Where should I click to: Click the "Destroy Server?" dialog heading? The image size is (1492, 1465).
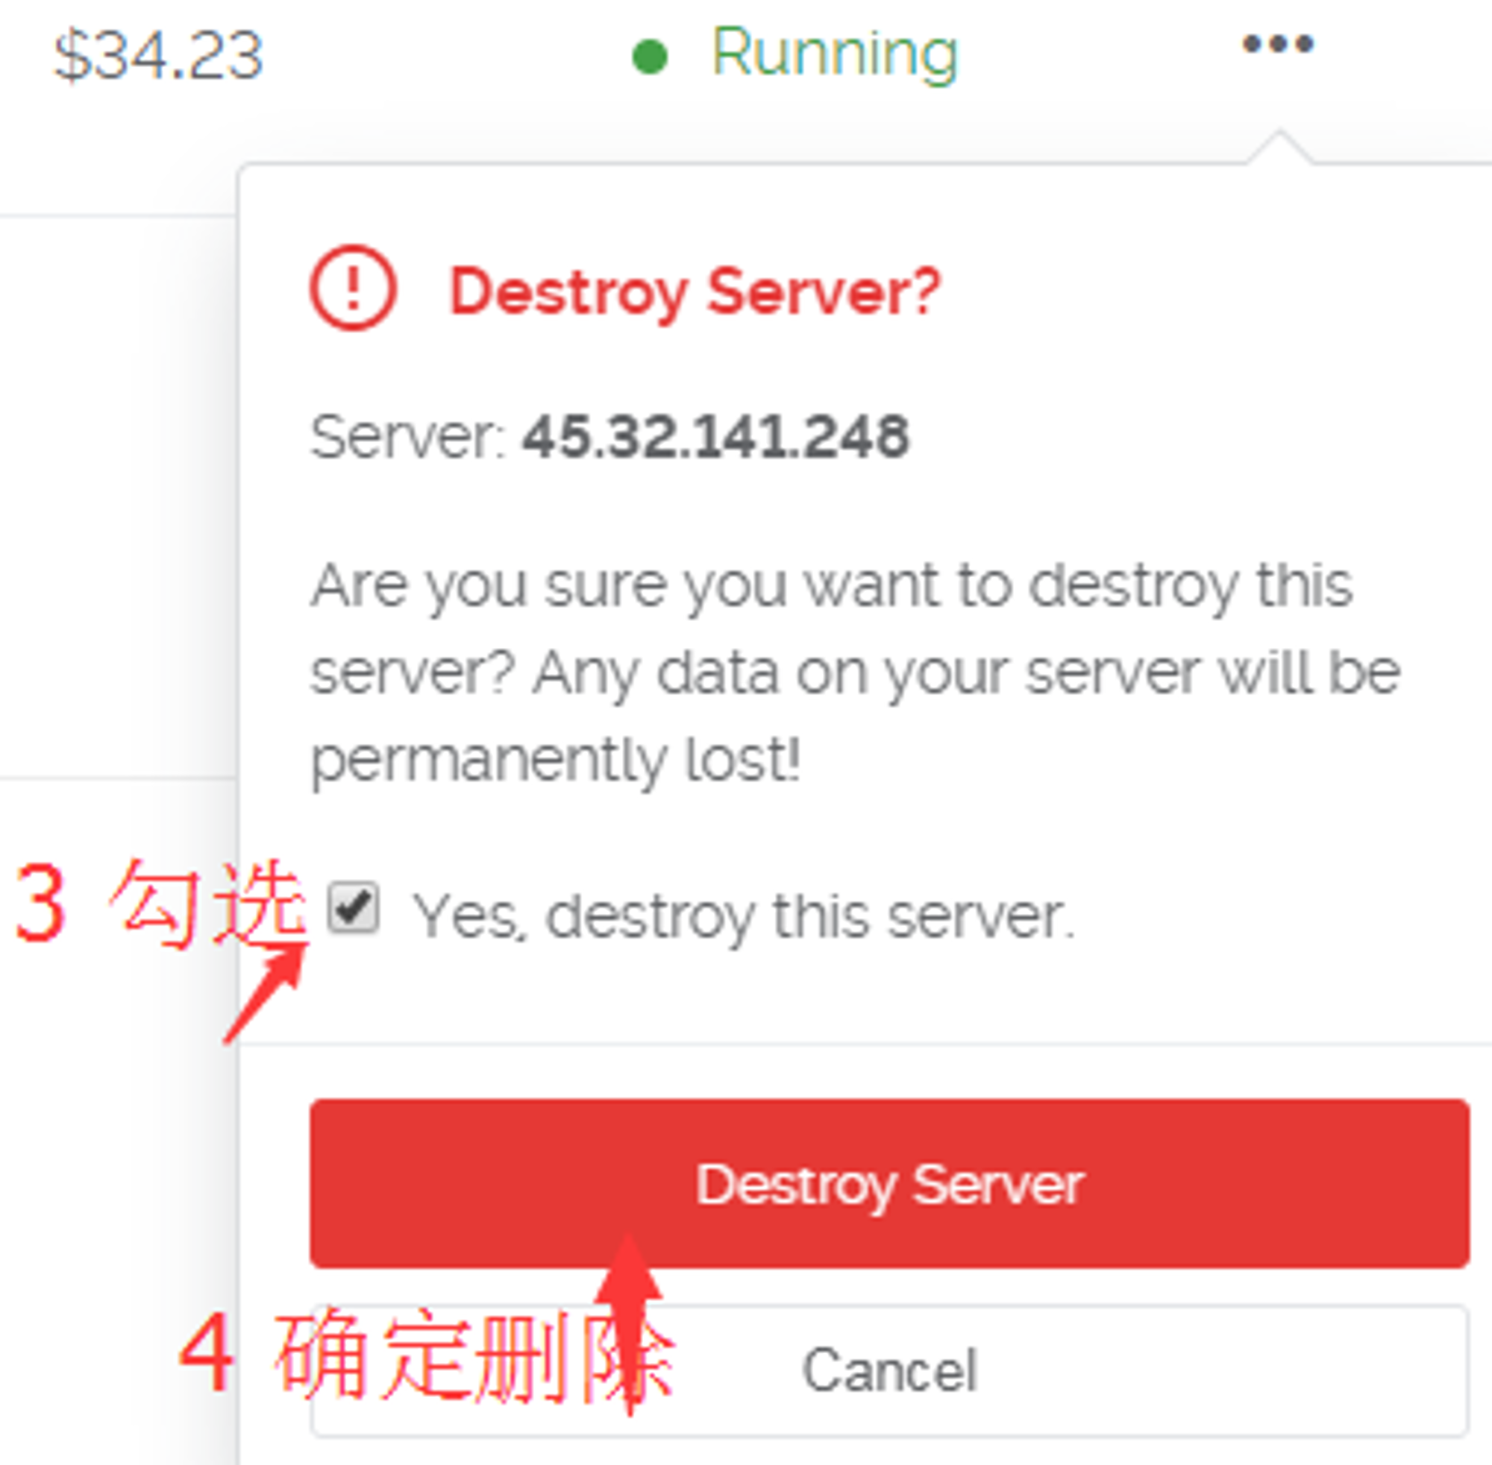pyautogui.click(x=695, y=292)
